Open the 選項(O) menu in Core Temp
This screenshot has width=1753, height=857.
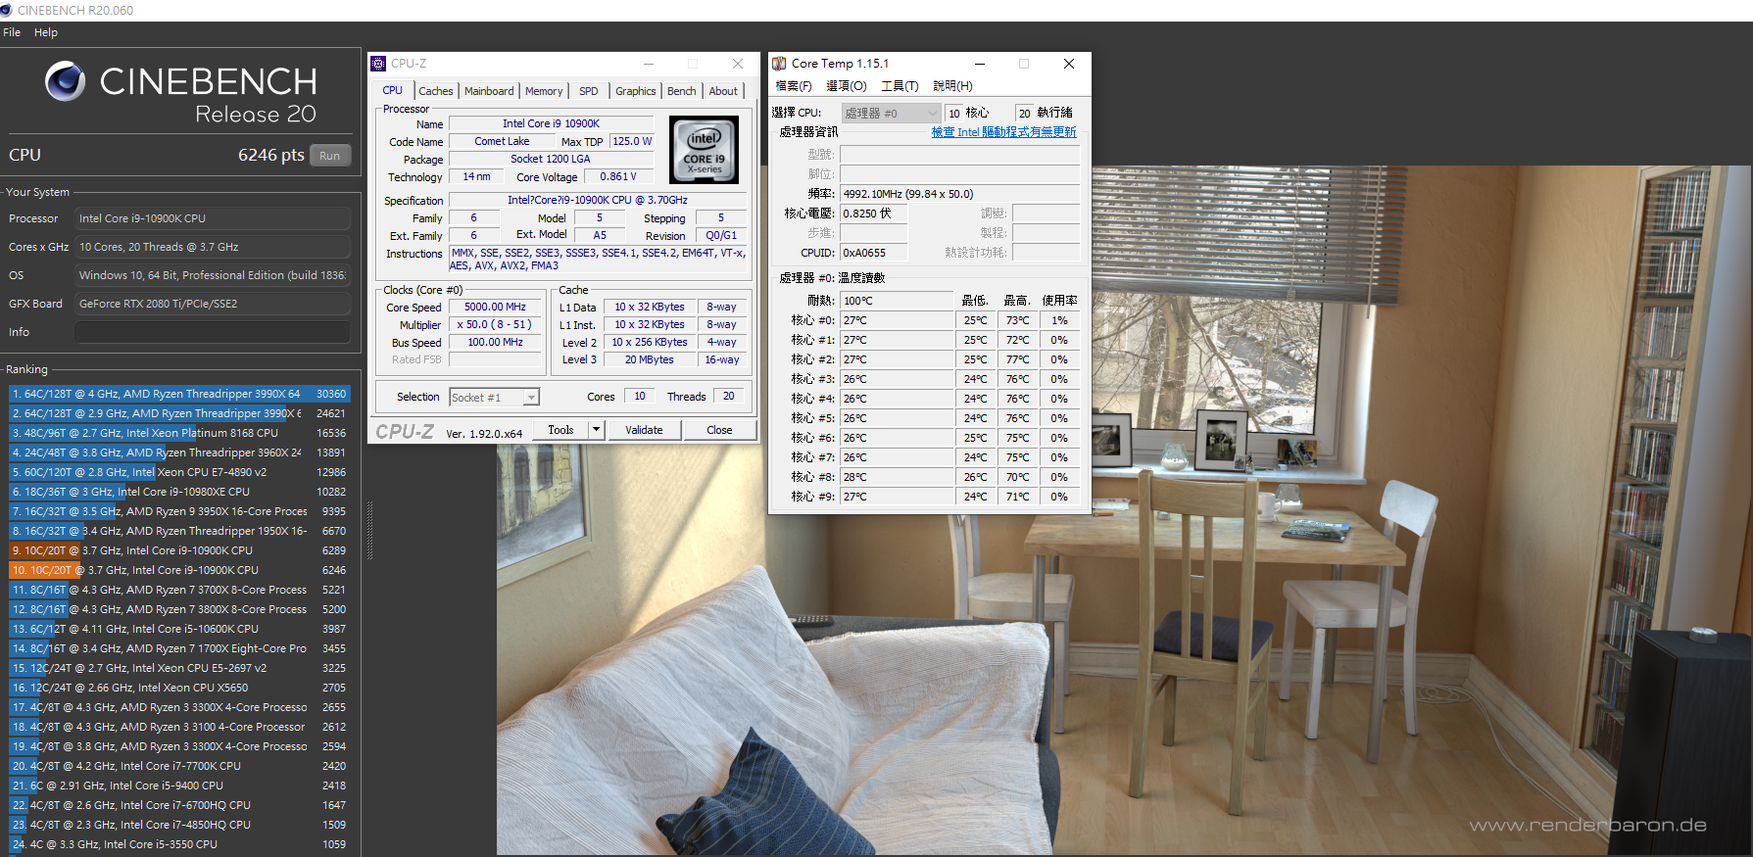pos(847,86)
